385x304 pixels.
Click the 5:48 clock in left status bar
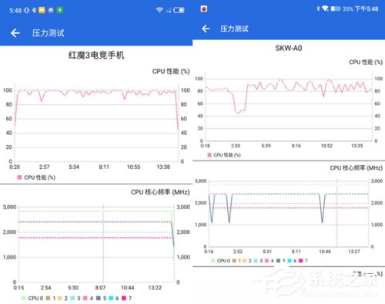(x=15, y=10)
